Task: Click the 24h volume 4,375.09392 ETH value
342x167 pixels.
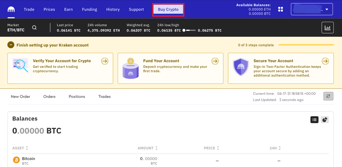Action: pyautogui.click(x=104, y=30)
